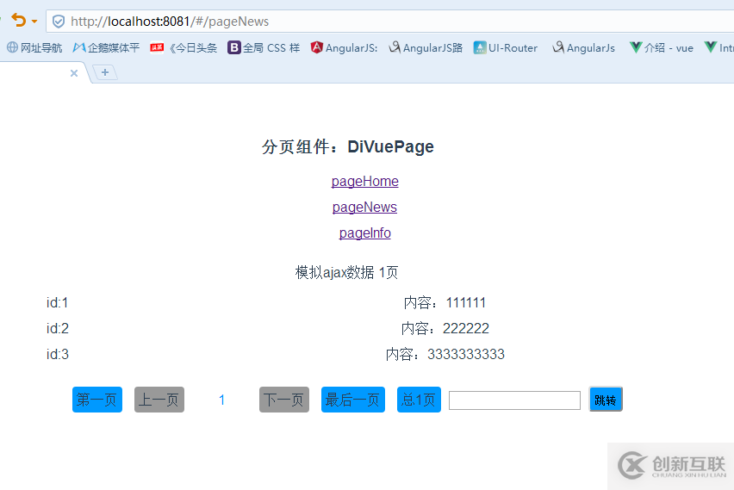Viewport: 734px width, 490px height.
Task: Click the row text id:2
Action: click(x=57, y=329)
